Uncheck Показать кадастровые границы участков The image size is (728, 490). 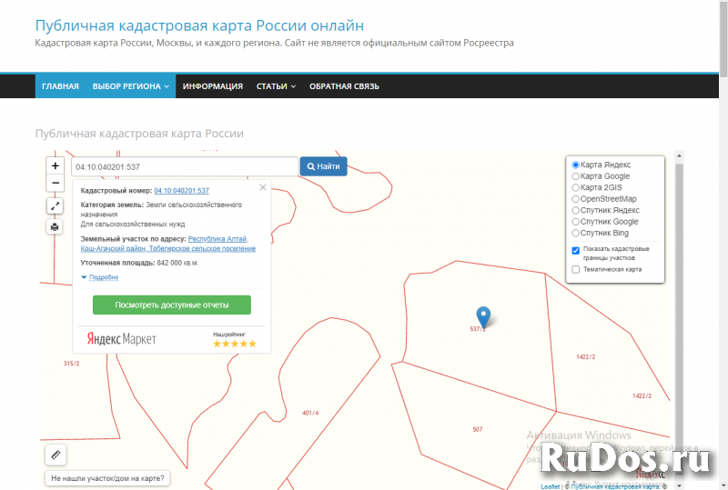576,251
